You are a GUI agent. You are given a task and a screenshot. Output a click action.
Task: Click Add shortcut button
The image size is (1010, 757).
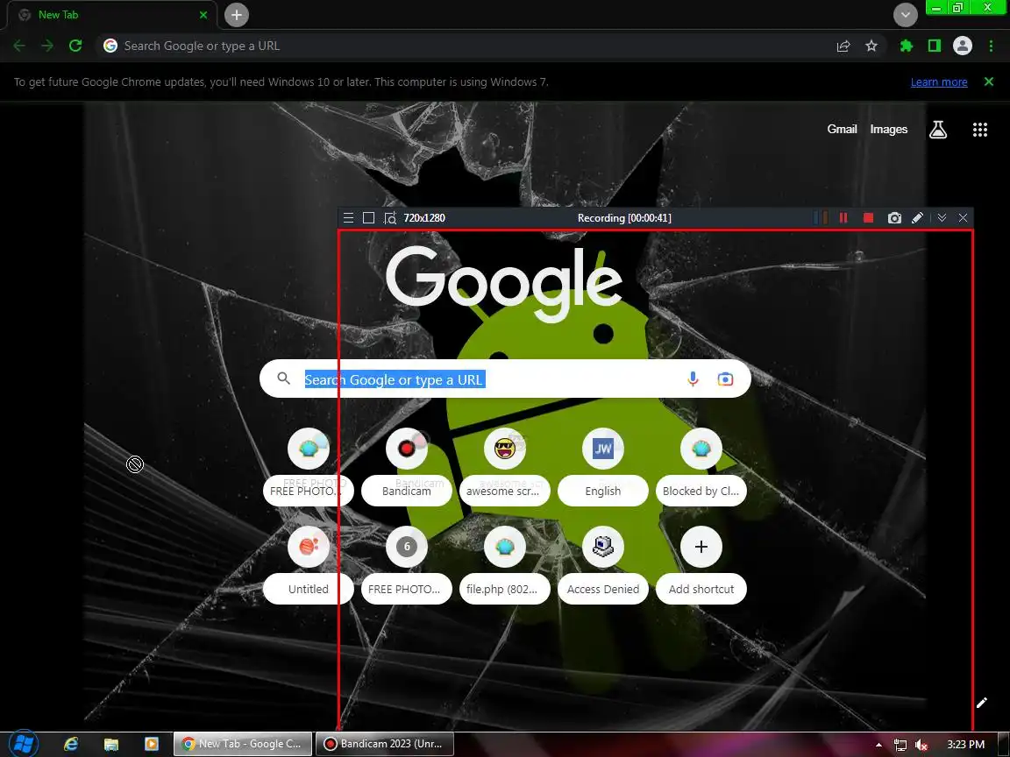(701, 564)
